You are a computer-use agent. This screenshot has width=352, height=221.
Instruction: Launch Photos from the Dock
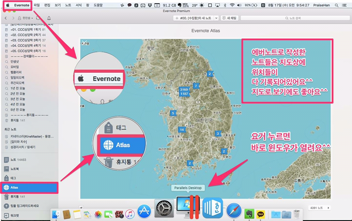click(x=98, y=215)
